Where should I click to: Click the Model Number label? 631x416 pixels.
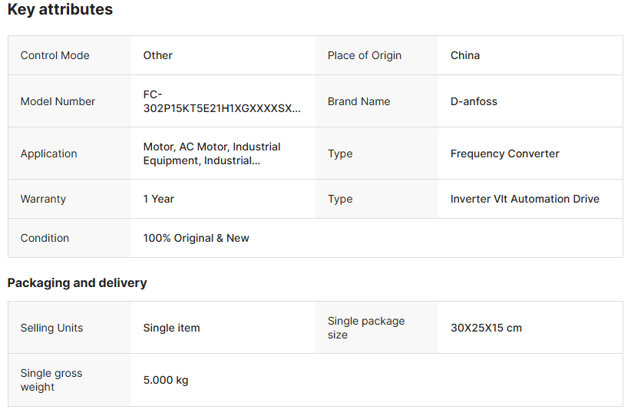[58, 101]
